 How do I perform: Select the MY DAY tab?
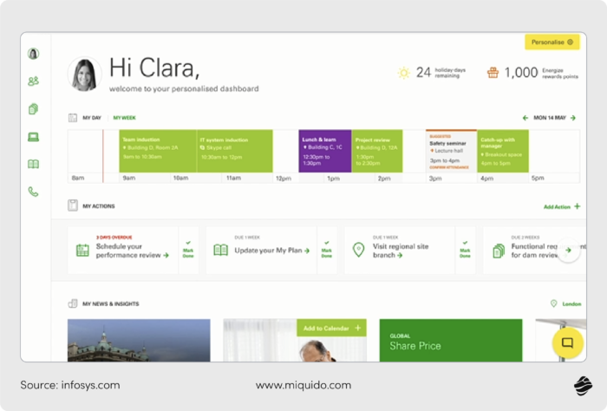[91, 117]
